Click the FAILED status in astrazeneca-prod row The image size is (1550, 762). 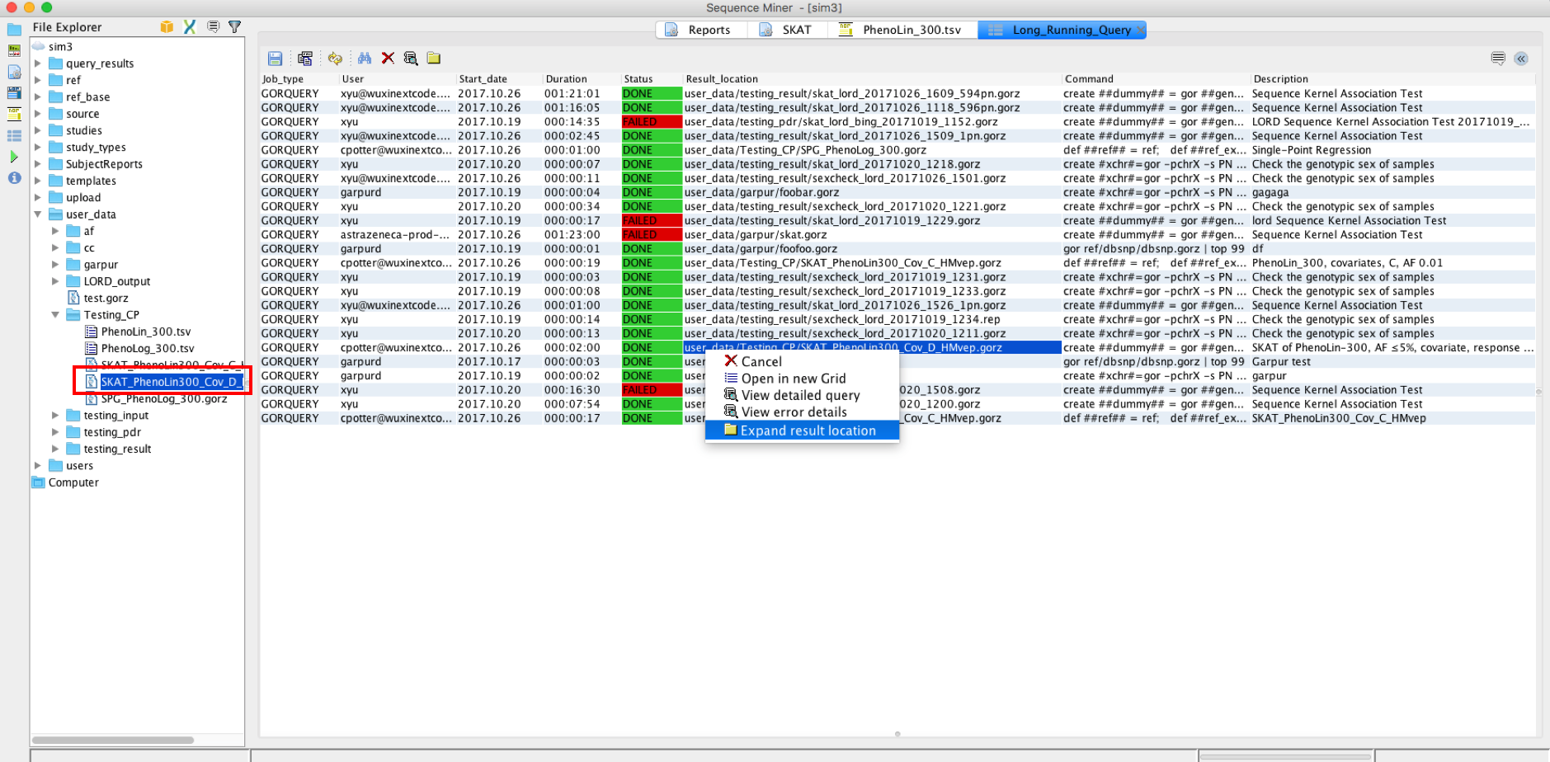tap(652, 235)
